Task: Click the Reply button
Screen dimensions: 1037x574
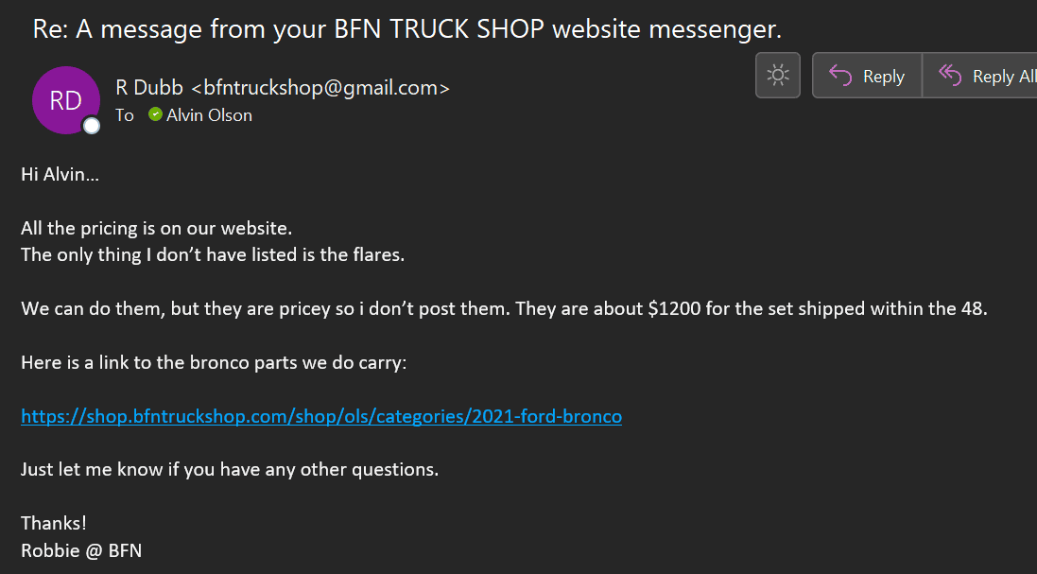Action: (867, 76)
